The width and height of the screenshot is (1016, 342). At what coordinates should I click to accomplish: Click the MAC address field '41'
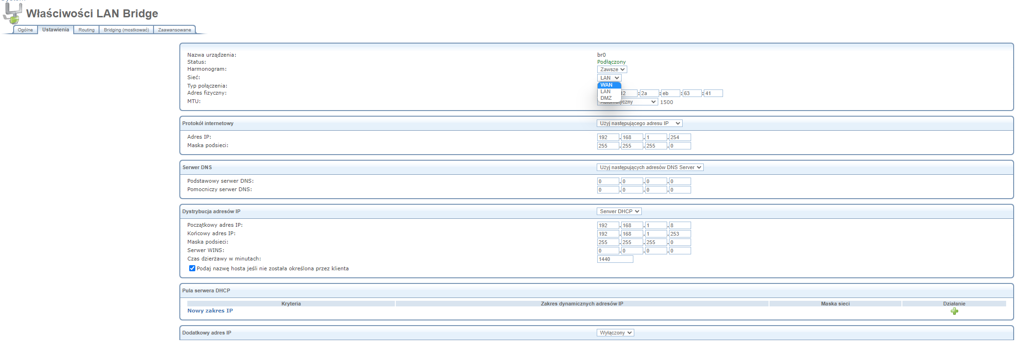point(713,93)
